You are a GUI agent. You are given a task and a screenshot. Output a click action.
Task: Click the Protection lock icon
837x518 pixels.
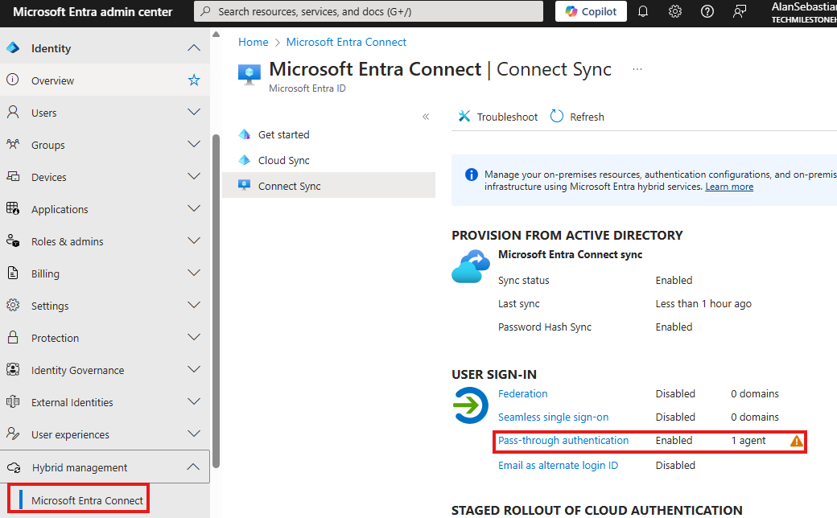pyautogui.click(x=13, y=337)
